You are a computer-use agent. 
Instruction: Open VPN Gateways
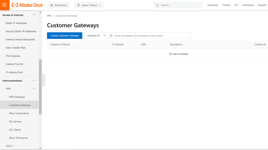[17, 97]
